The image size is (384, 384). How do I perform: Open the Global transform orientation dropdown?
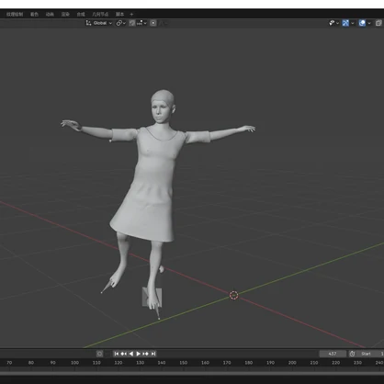[99, 23]
